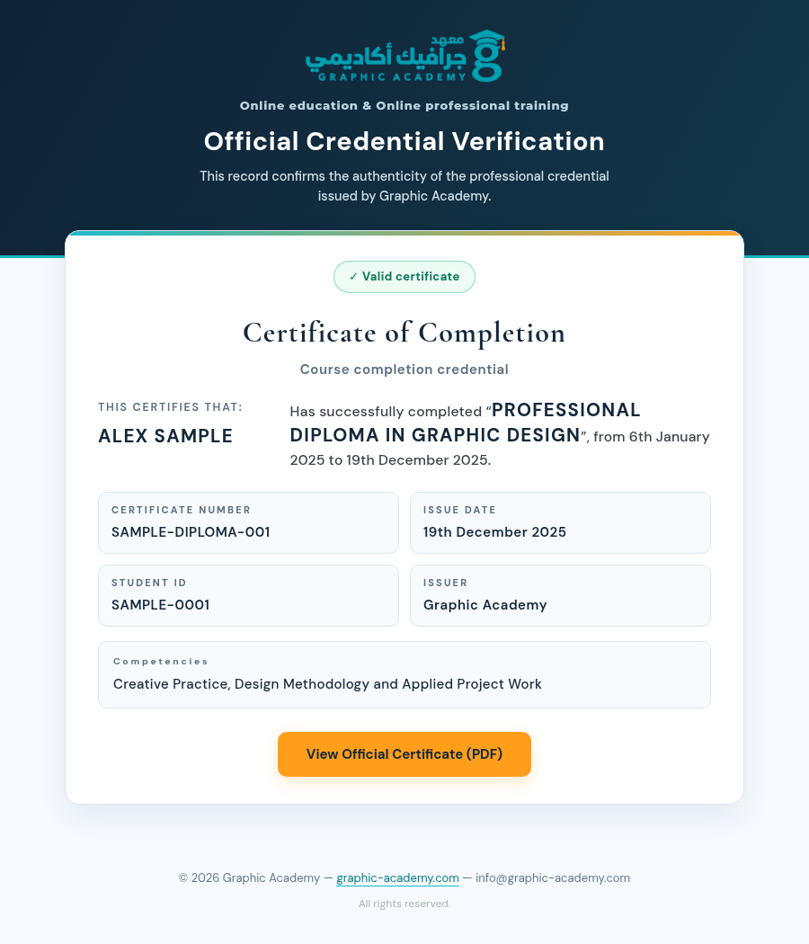
Task: Click the issue date 19th December 2025
Action: pyautogui.click(x=494, y=532)
